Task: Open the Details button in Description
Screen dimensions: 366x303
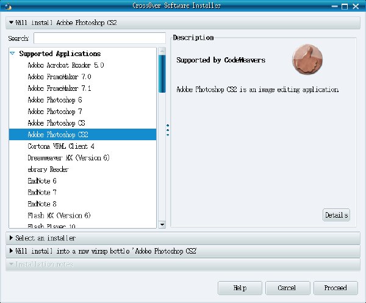Action: (x=336, y=215)
